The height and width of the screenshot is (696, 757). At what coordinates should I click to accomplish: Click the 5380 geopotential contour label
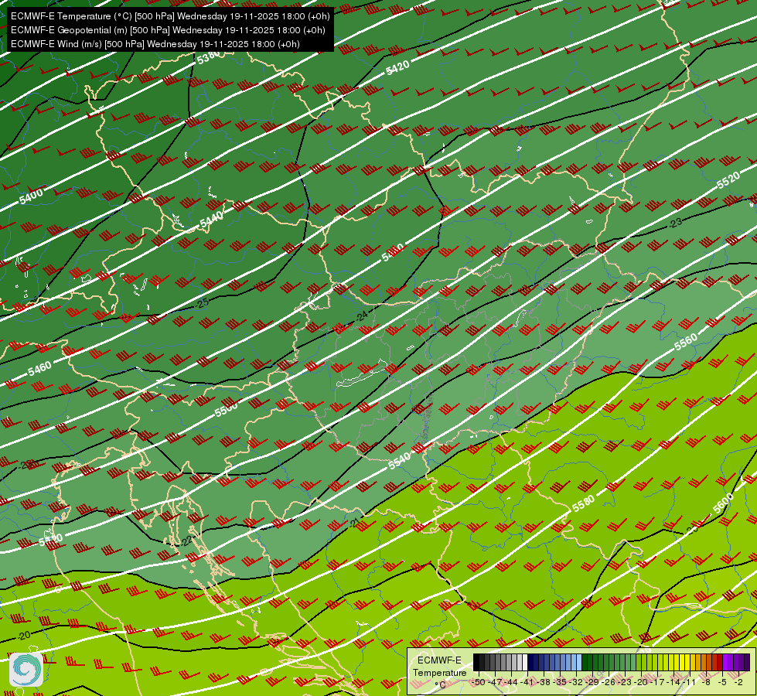coord(209,57)
